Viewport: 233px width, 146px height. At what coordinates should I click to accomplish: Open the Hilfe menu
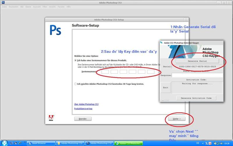(68, 7)
